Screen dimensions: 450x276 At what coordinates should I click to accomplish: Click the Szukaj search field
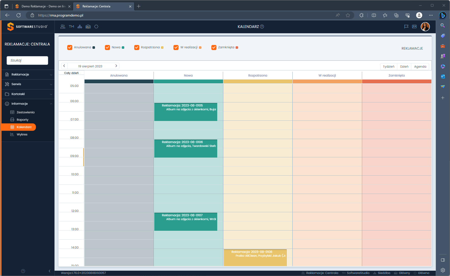point(27,60)
